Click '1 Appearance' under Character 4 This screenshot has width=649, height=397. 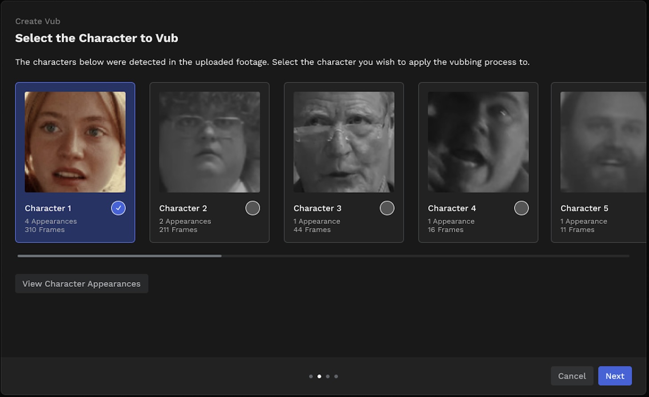[x=451, y=221]
